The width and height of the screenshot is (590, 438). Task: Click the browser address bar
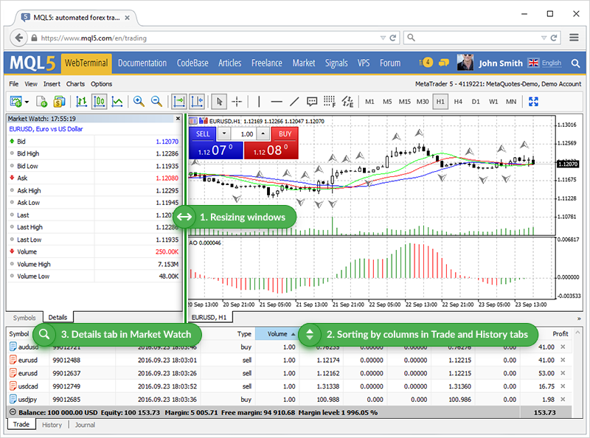pos(184,37)
